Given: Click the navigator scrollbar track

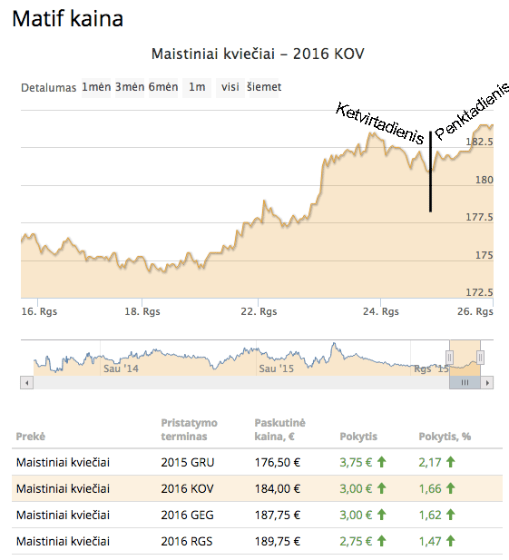Looking at the screenshot, I should point(241,382).
